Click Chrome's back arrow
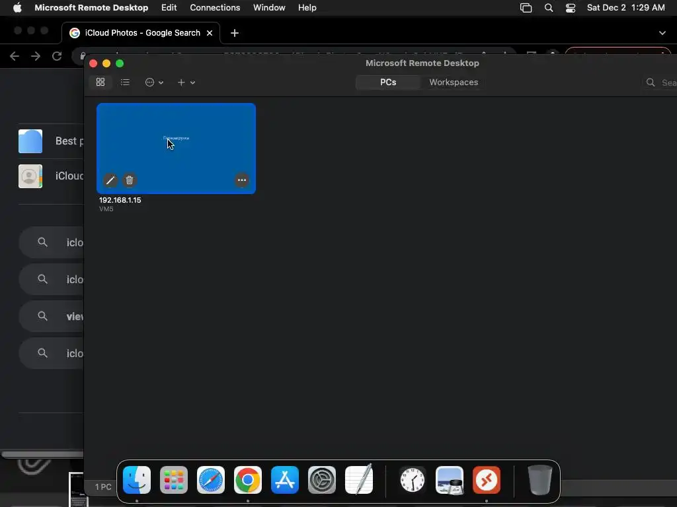Viewport: 677px width, 507px height. click(x=15, y=56)
